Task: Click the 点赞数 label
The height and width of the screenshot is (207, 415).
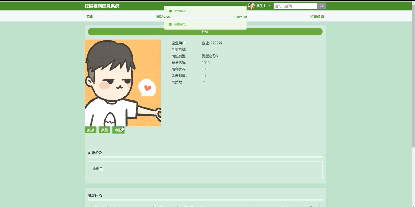Action: (177, 82)
